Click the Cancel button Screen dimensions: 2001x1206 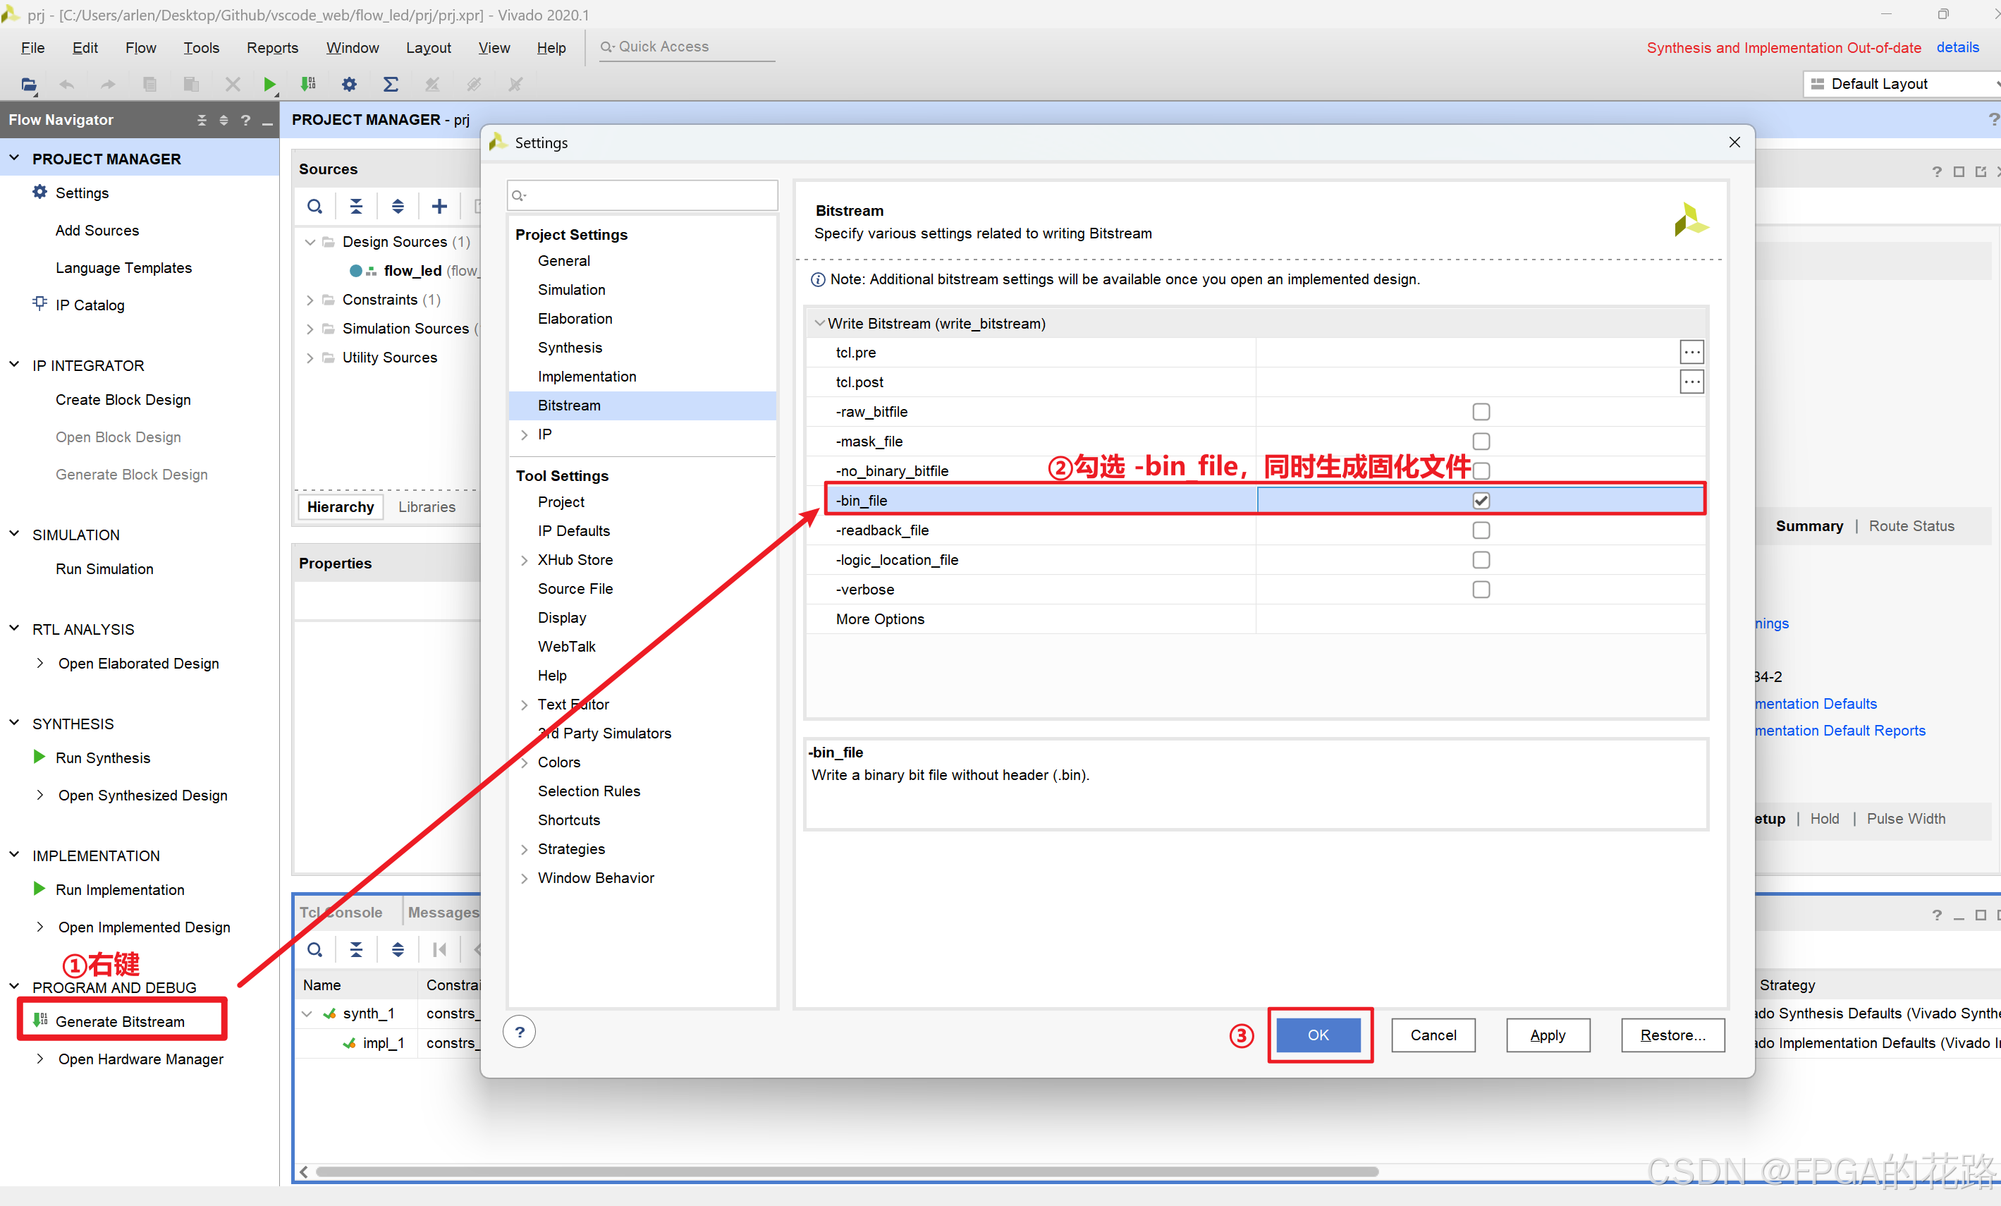point(1433,1035)
